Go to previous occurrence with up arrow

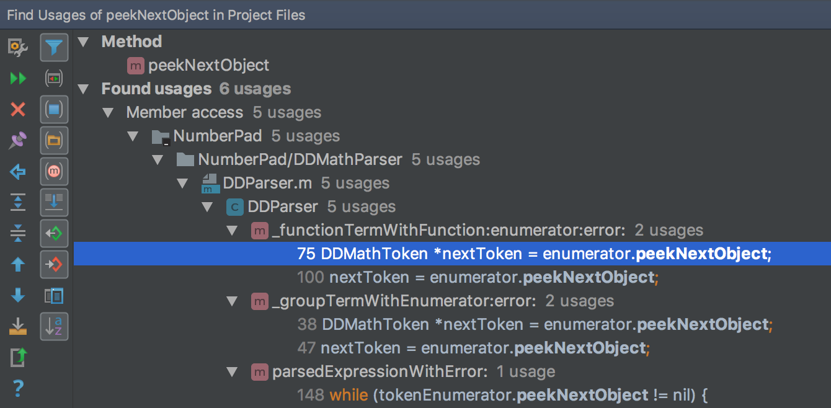coord(18,265)
